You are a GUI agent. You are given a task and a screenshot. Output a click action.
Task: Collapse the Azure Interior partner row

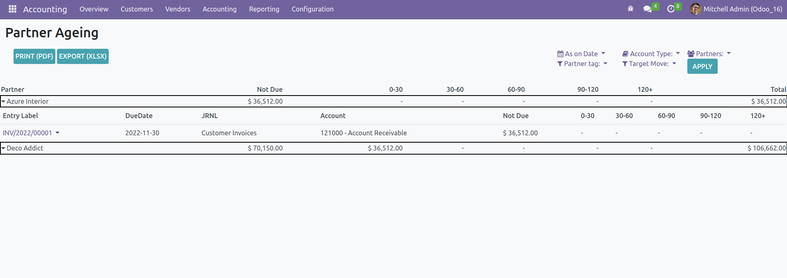point(3,101)
